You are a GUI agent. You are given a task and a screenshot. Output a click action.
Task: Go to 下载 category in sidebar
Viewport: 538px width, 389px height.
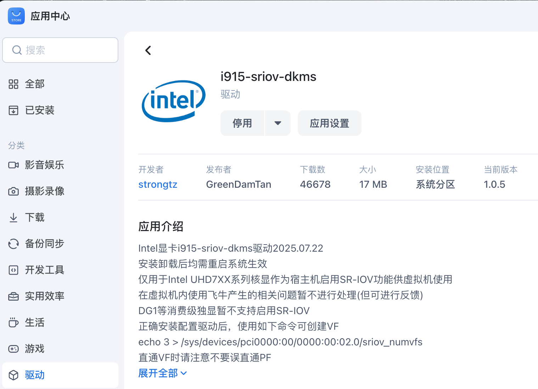tap(35, 218)
